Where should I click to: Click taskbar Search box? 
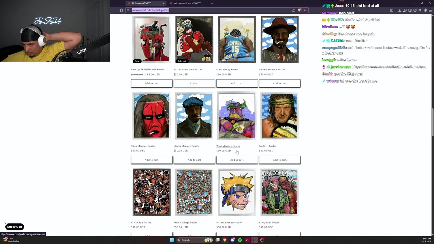pyautogui.click(x=195, y=240)
